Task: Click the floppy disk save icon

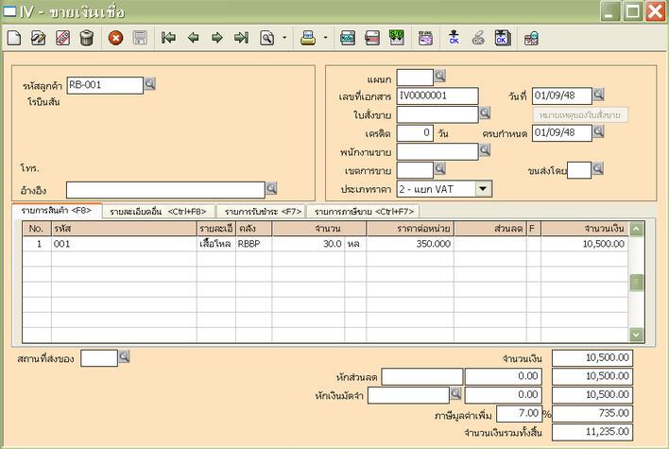Action: (x=140, y=39)
